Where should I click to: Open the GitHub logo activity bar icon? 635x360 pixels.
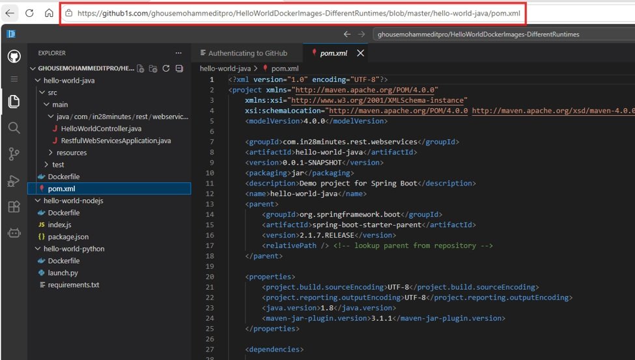pos(14,56)
